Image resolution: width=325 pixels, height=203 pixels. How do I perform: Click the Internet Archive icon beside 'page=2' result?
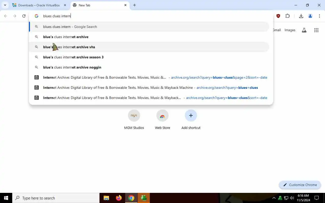coord(37,77)
